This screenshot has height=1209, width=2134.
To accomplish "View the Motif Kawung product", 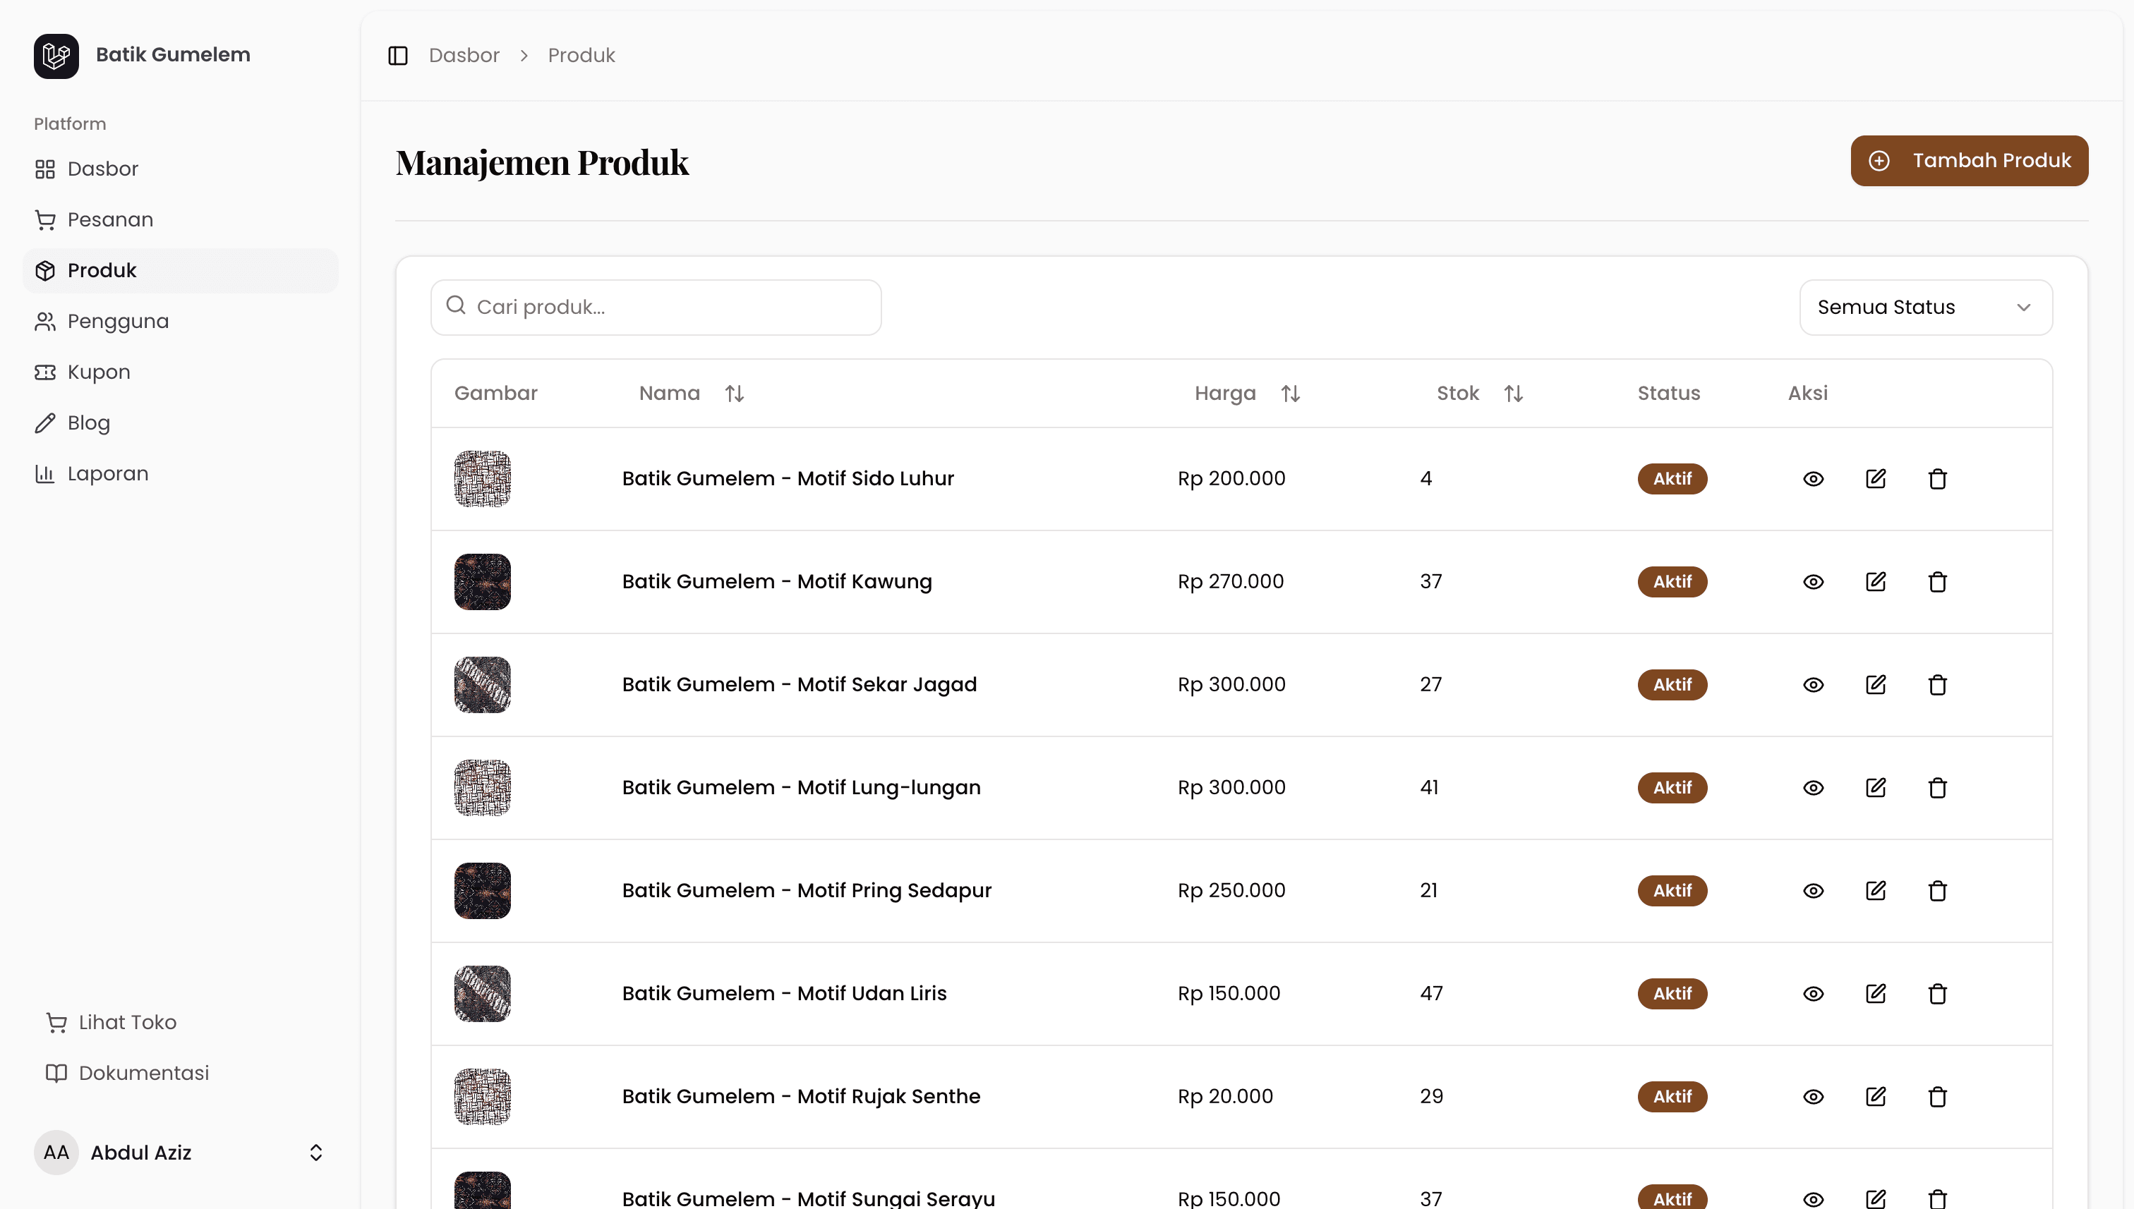I will [x=1814, y=582].
